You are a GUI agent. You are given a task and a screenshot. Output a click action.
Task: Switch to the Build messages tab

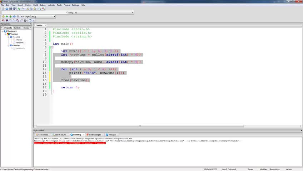[x=94, y=135]
